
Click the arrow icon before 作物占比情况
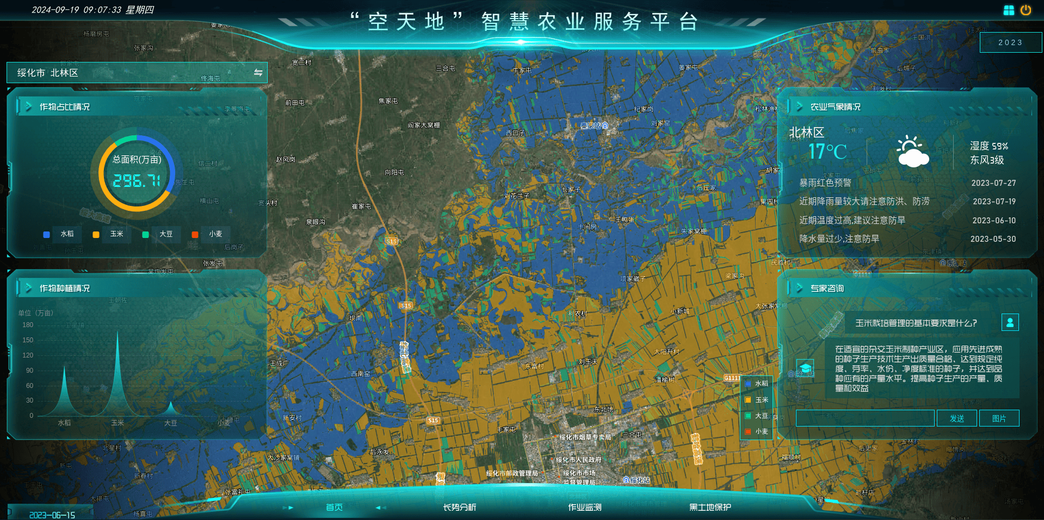(x=29, y=106)
